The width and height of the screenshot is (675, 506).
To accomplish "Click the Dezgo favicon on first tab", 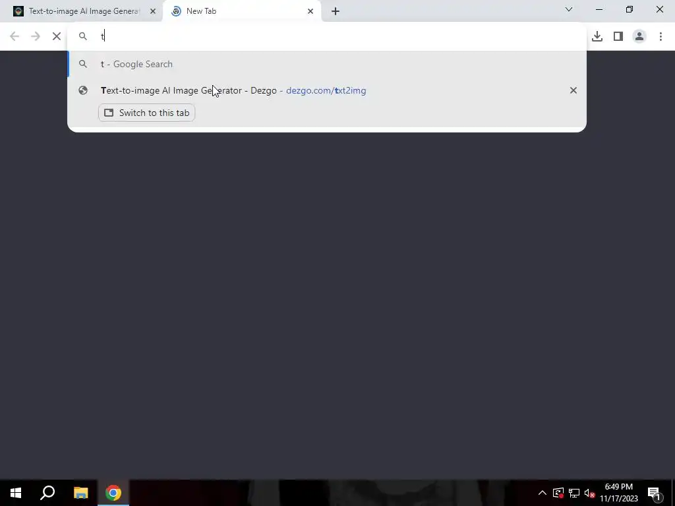I will point(18,11).
